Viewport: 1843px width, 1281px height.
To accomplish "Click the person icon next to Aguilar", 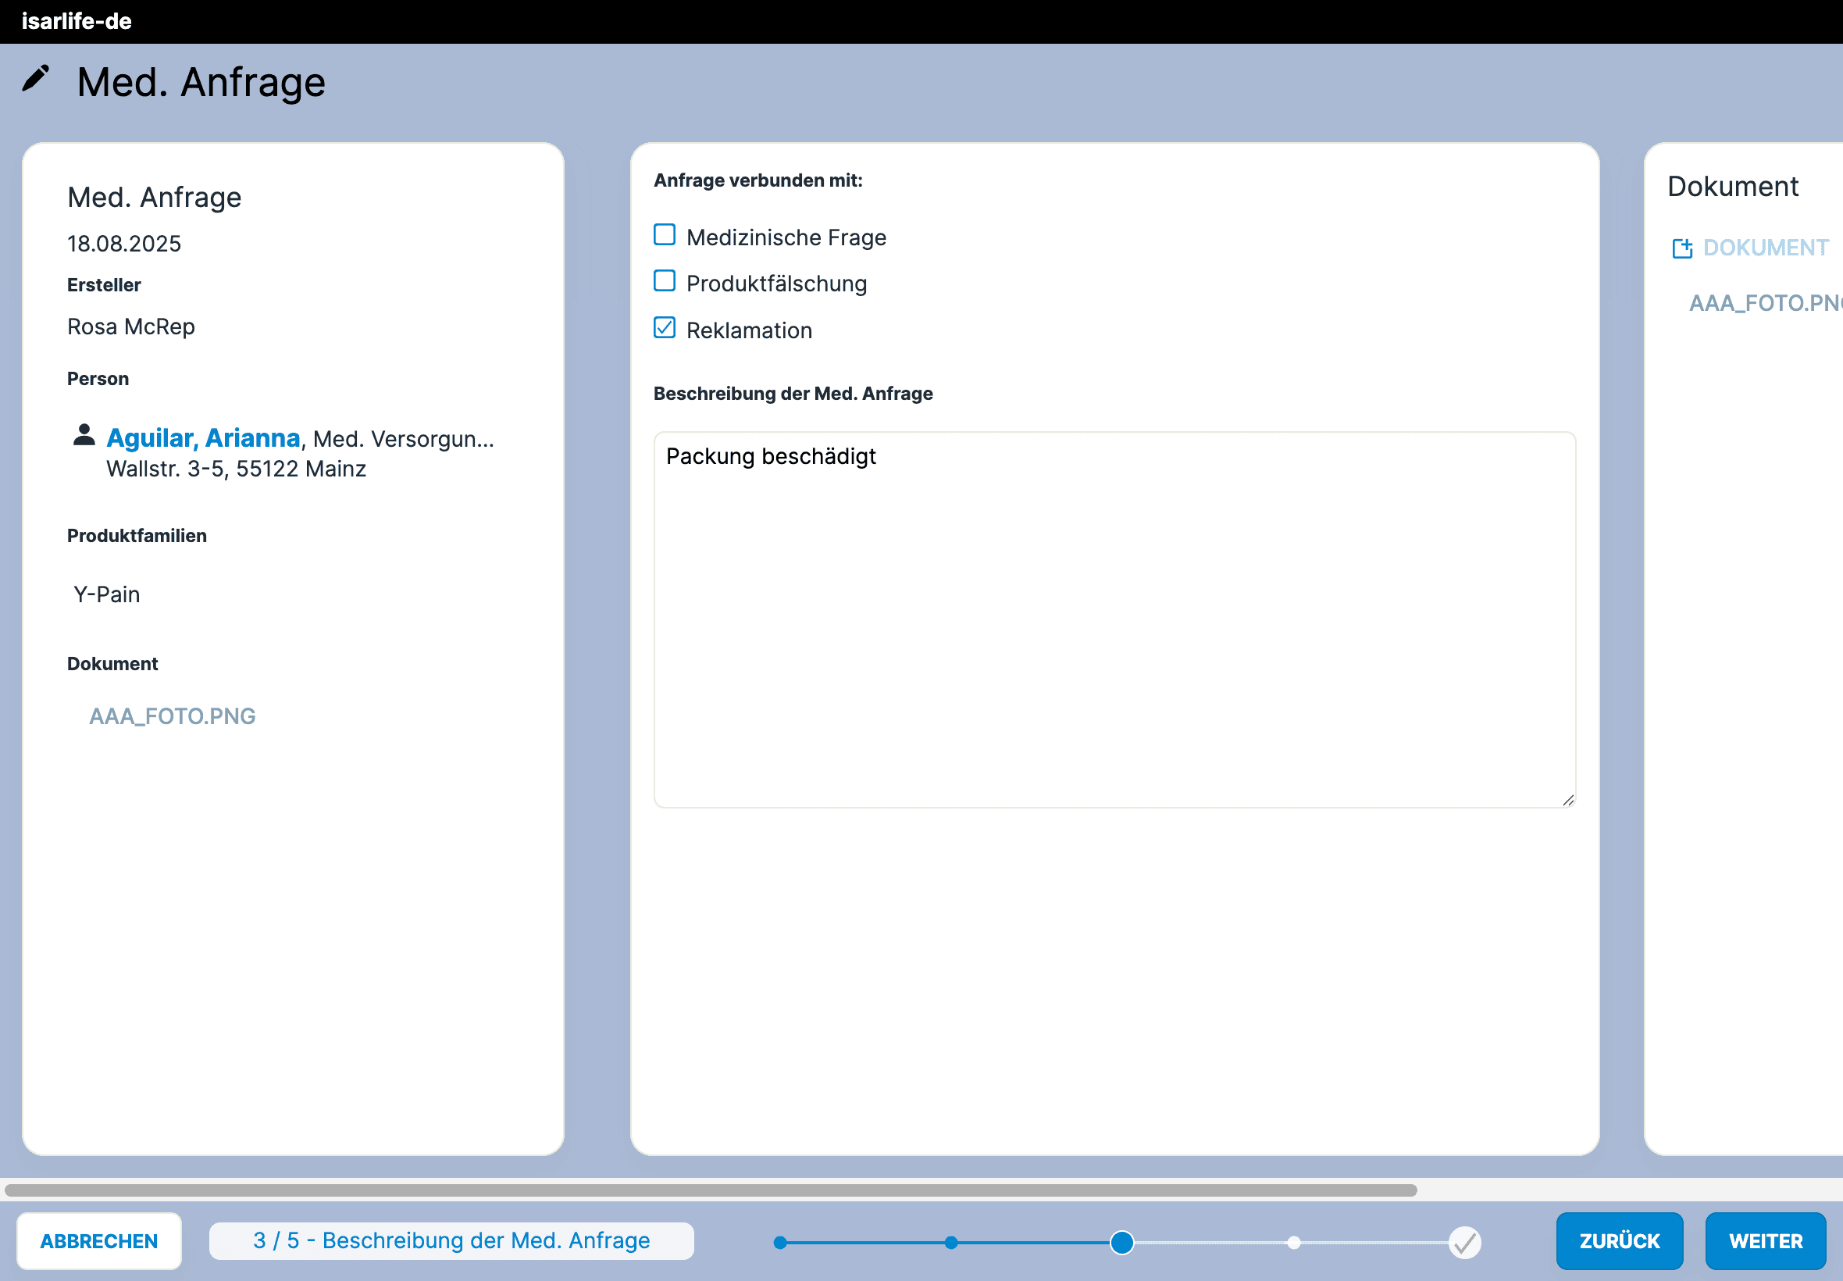I will click(84, 435).
